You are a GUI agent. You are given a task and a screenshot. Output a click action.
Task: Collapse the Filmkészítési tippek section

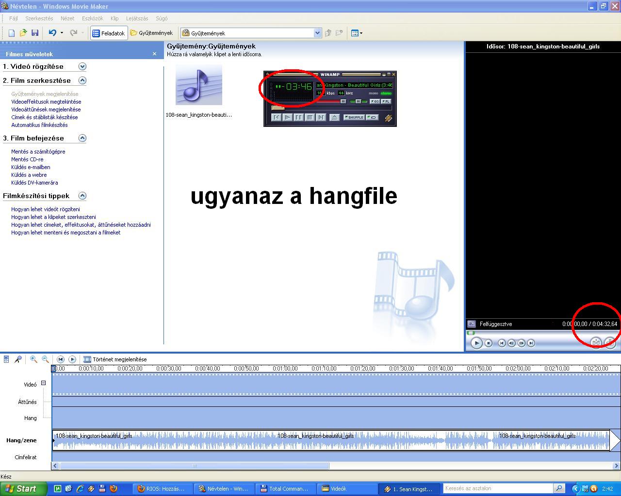(82, 196)
